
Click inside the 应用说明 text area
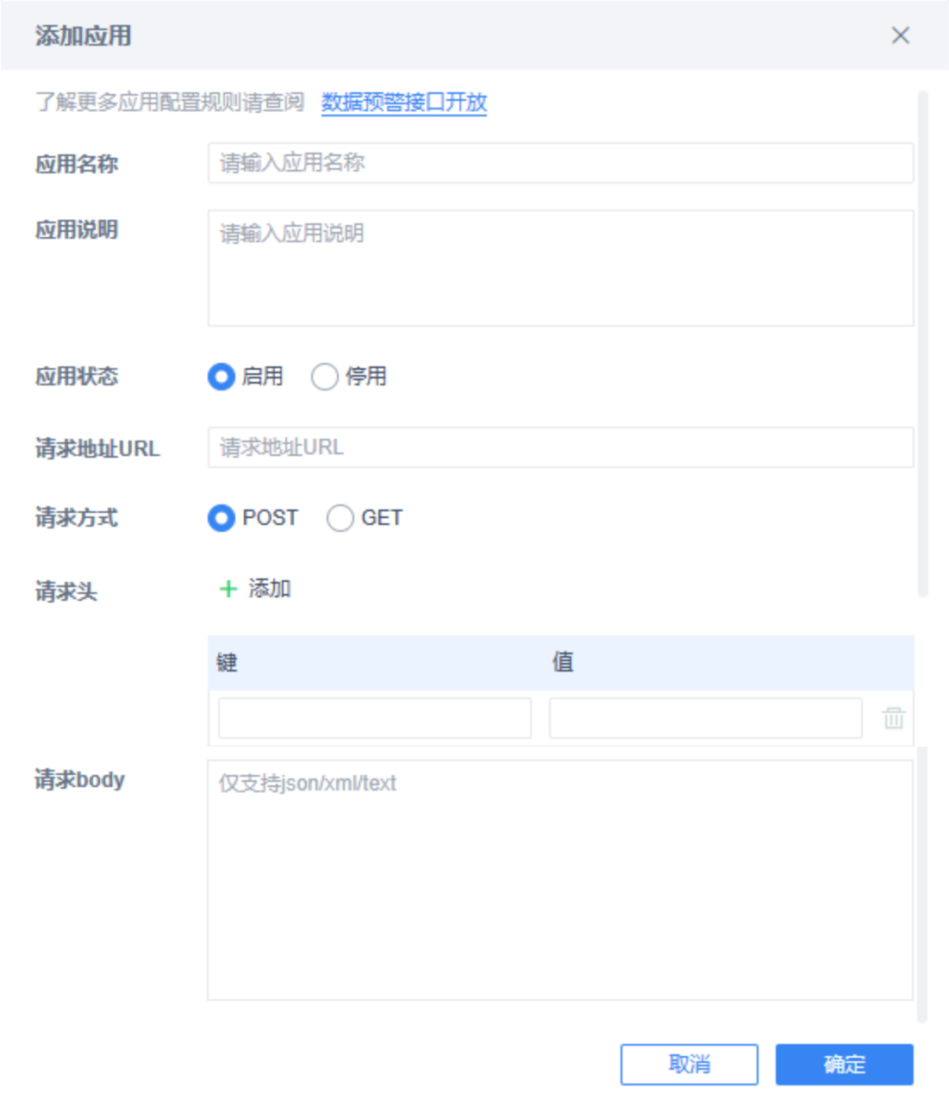click(561, 268)
